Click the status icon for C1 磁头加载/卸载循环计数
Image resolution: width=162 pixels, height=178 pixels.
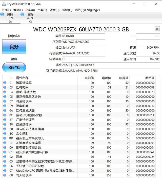click(x=5, y=152)
